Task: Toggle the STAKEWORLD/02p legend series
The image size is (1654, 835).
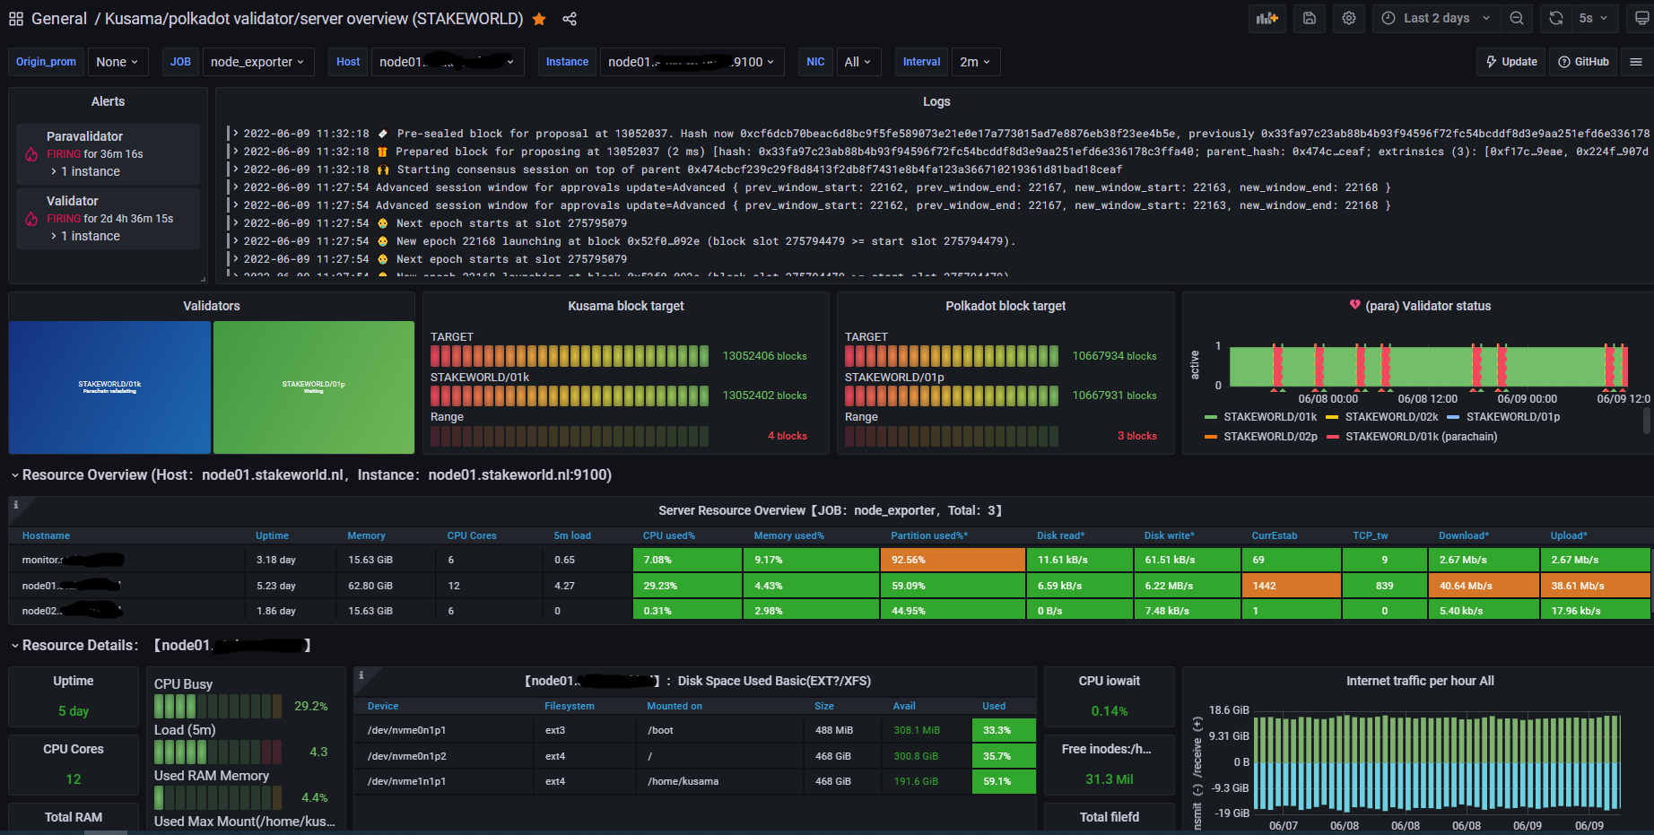Action: [x=1260, y=437]
